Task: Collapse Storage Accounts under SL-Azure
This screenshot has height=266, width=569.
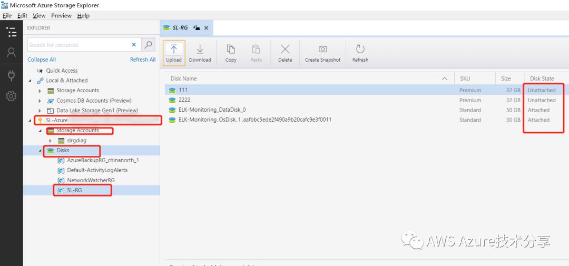Action: [x=40, y=130]
